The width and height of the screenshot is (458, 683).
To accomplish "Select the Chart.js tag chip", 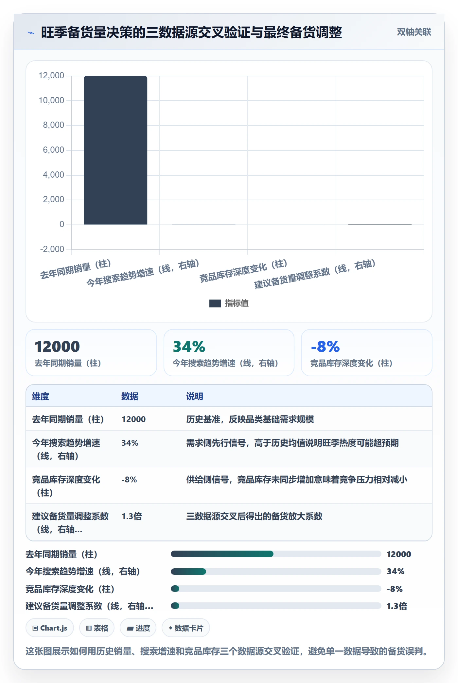I will click(50, 628).
